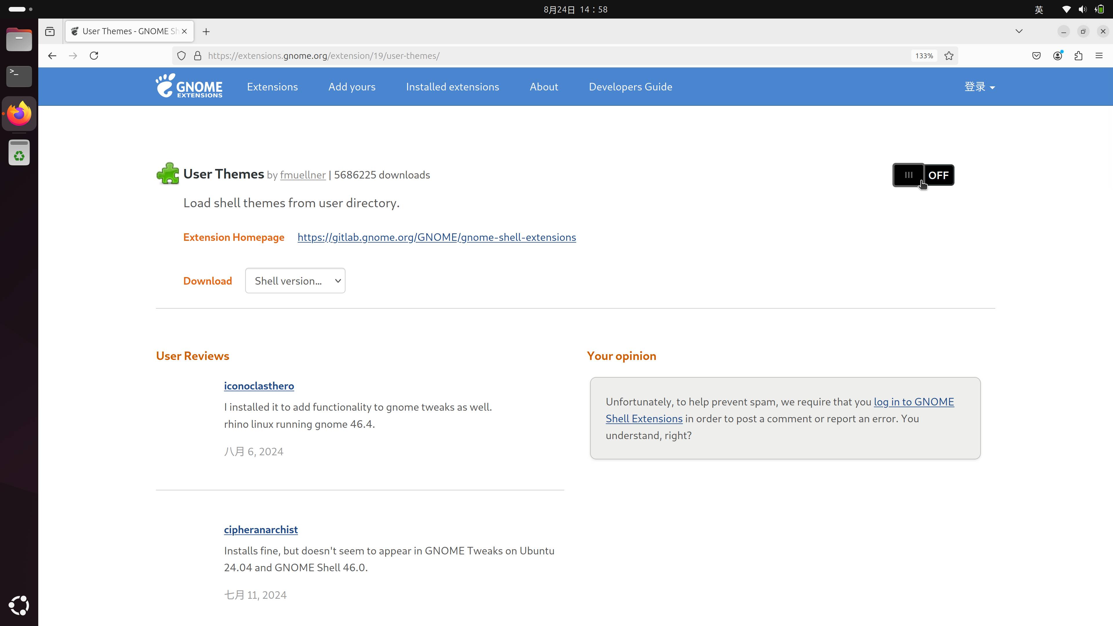Open the clock showing 8月24日 14:58
Screen dimensions: 1113x626
[576, 10]
